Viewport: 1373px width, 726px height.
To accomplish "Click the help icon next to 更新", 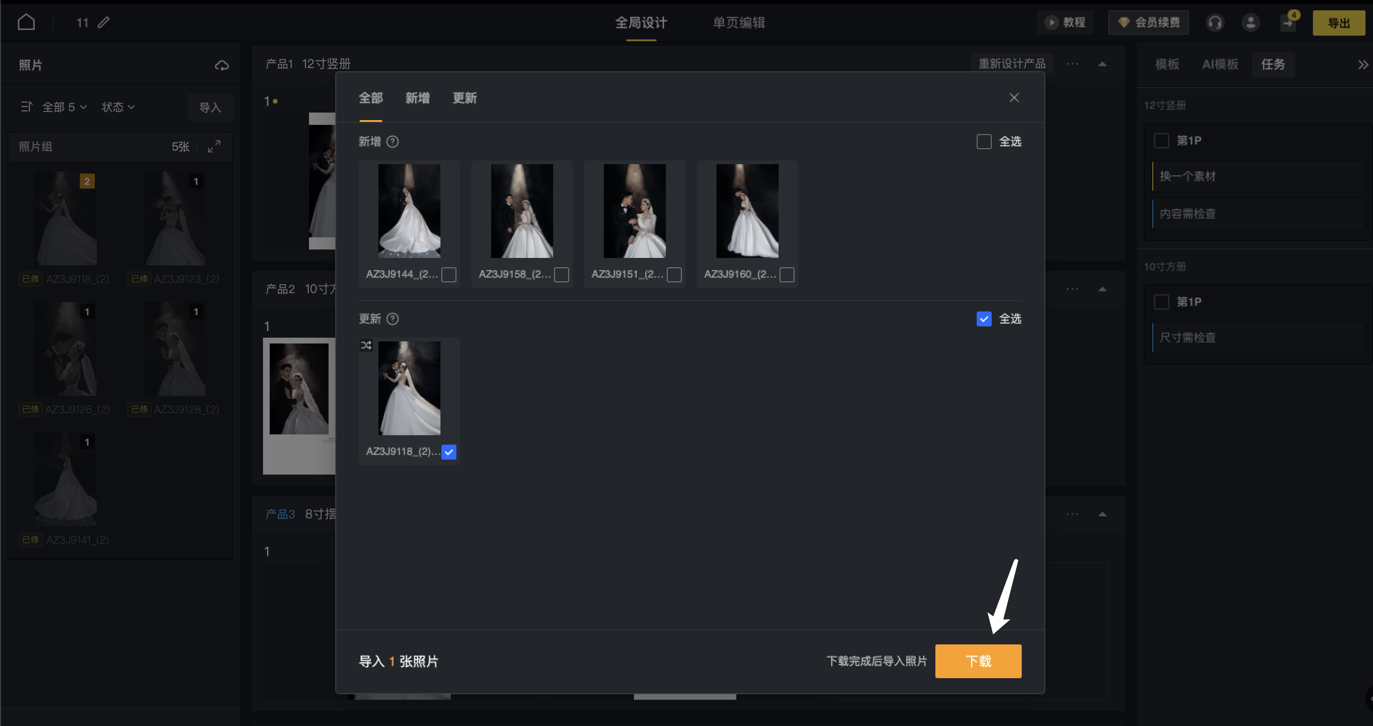I will click(x=393, y=319).
